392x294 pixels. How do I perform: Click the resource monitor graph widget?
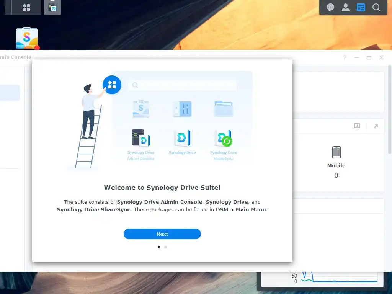(322, 279)
